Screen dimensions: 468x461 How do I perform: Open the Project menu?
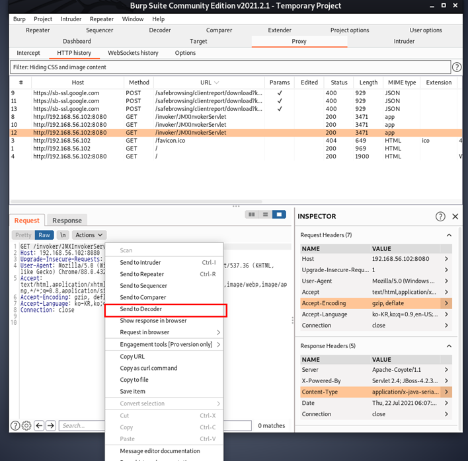(x=43, y=19)
